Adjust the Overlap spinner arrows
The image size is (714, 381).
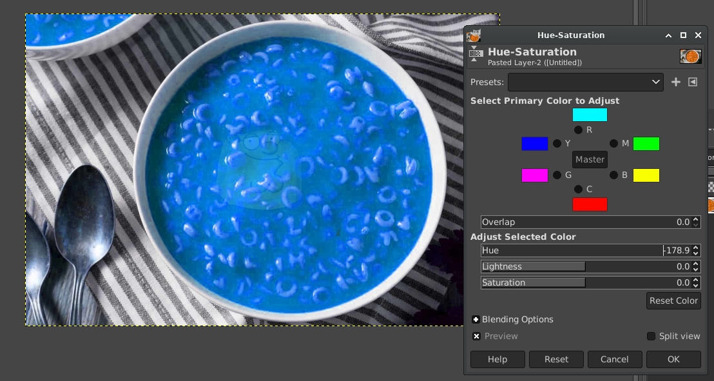[696, 222]
